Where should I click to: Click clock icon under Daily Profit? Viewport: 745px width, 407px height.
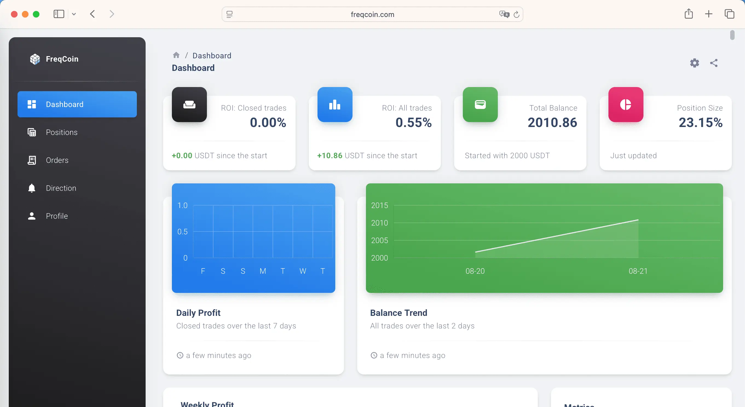(x=180, y=355)
